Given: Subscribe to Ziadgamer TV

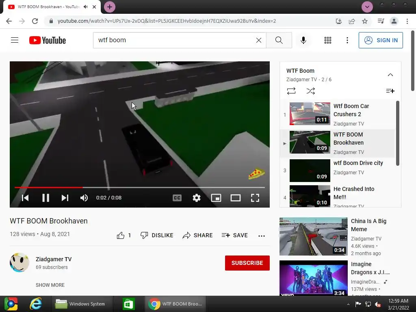Looking at the screenshot, I should click(247, 263).
